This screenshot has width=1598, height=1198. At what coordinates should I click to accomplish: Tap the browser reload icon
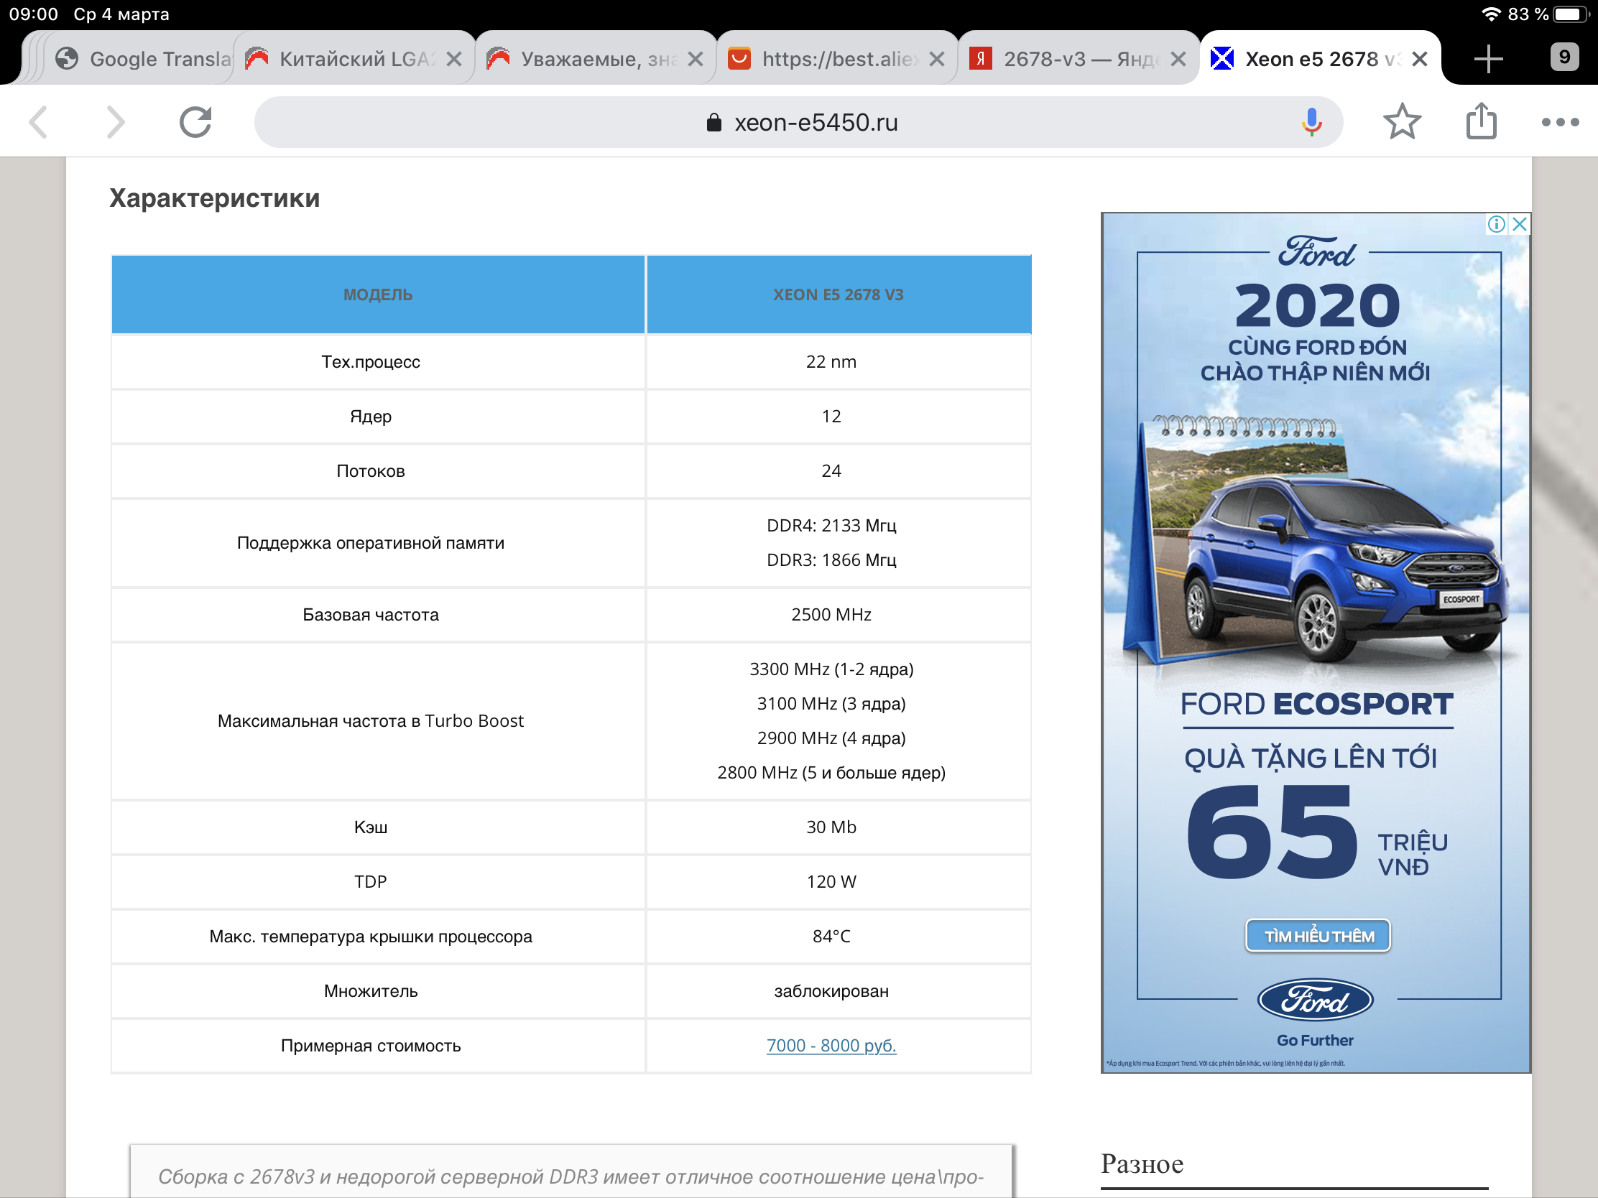click(x=195, y=122)
